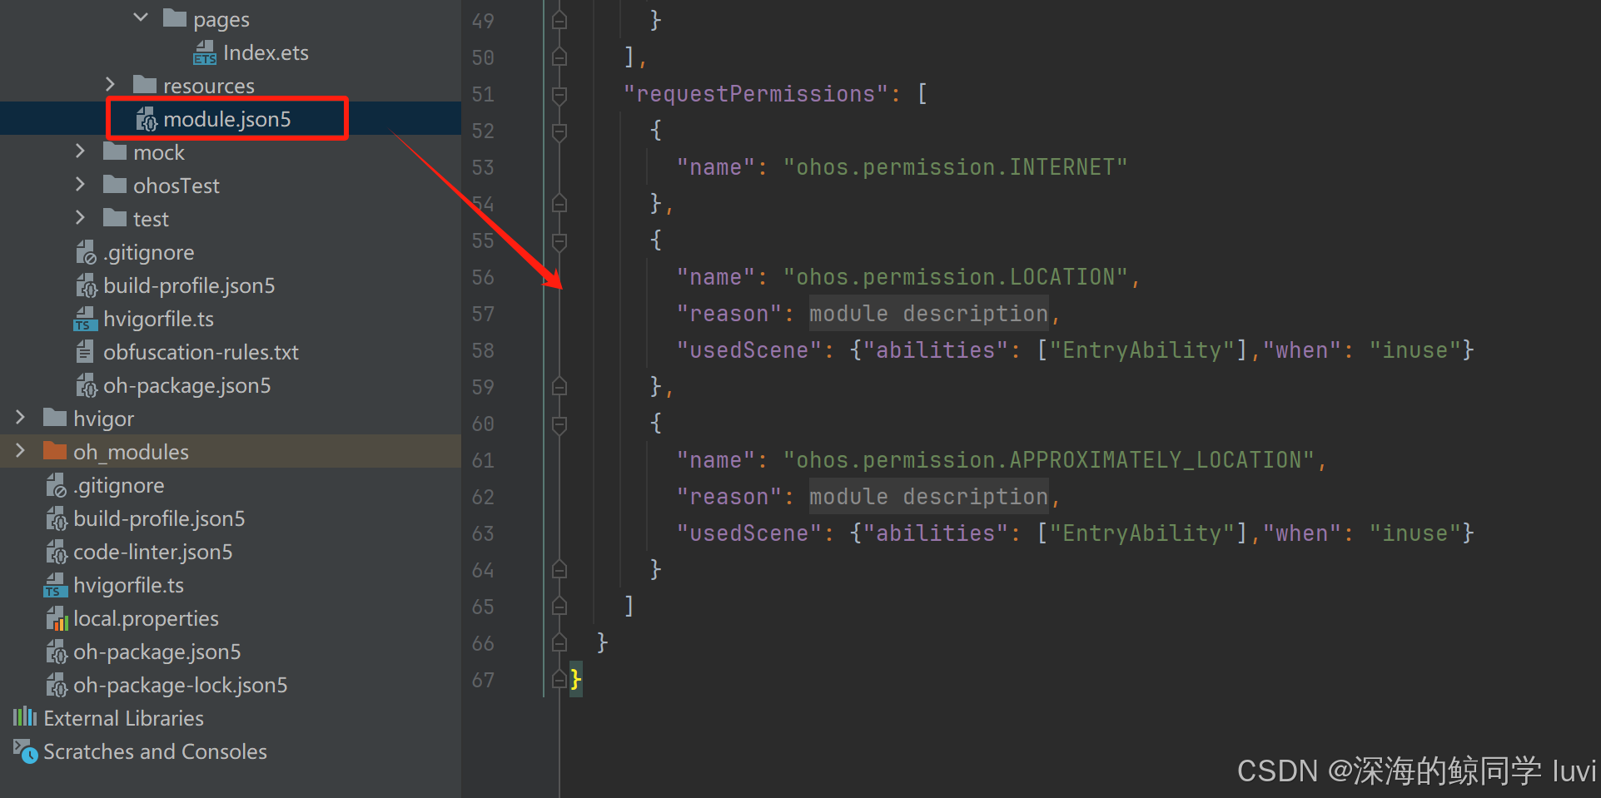Screen dimensions: 1601x798
Task: Select the mock folder row
Action: coord(231,151)
